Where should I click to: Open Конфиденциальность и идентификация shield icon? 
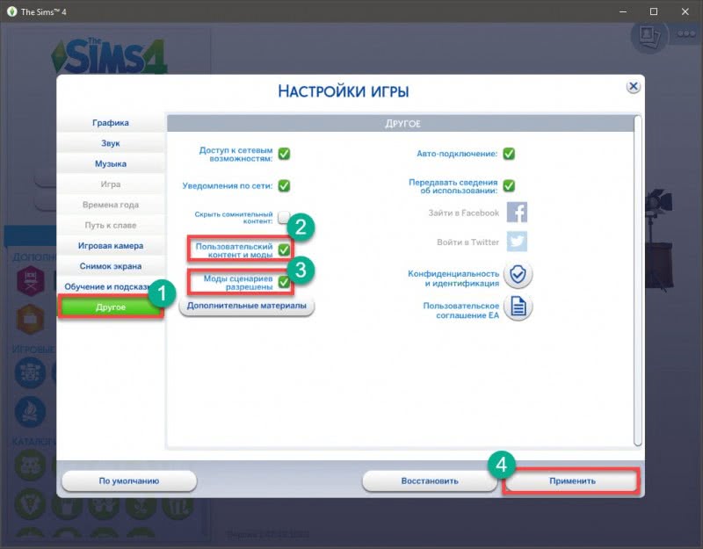pos(518,274)
